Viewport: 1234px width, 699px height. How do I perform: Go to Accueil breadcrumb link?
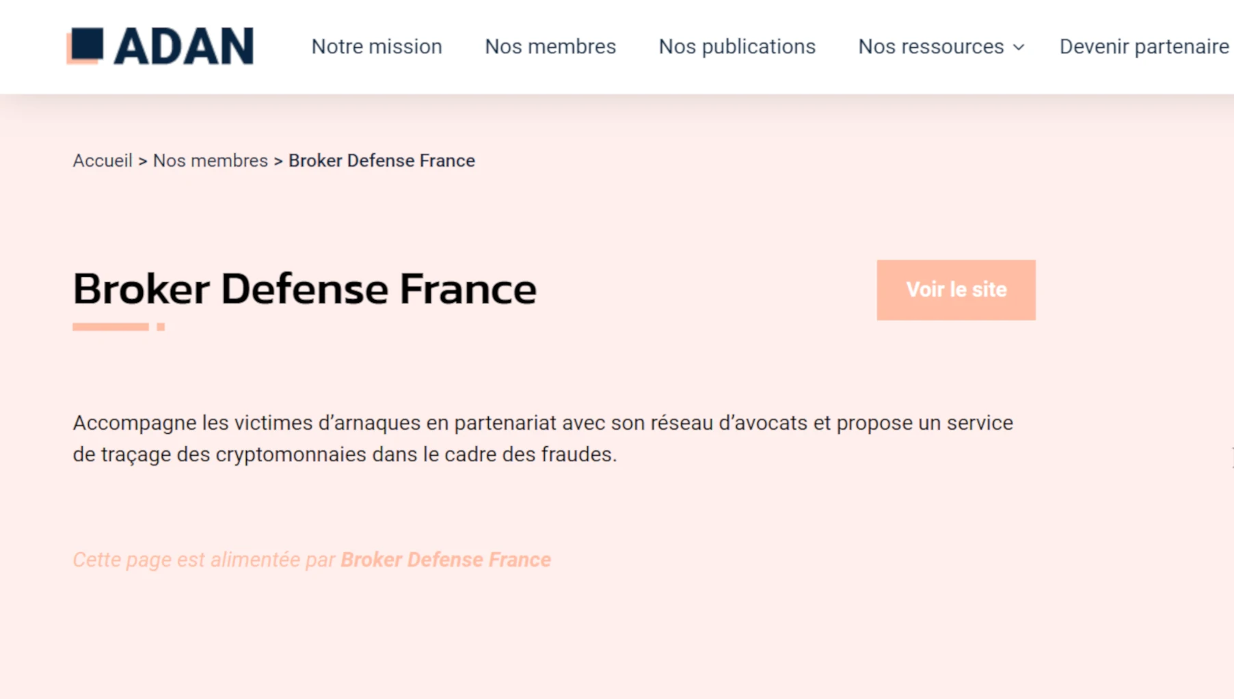pyautogui.click(x=103, y=161)
